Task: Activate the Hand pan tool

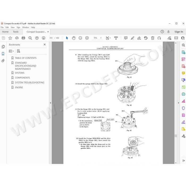Action: [74, 38]
